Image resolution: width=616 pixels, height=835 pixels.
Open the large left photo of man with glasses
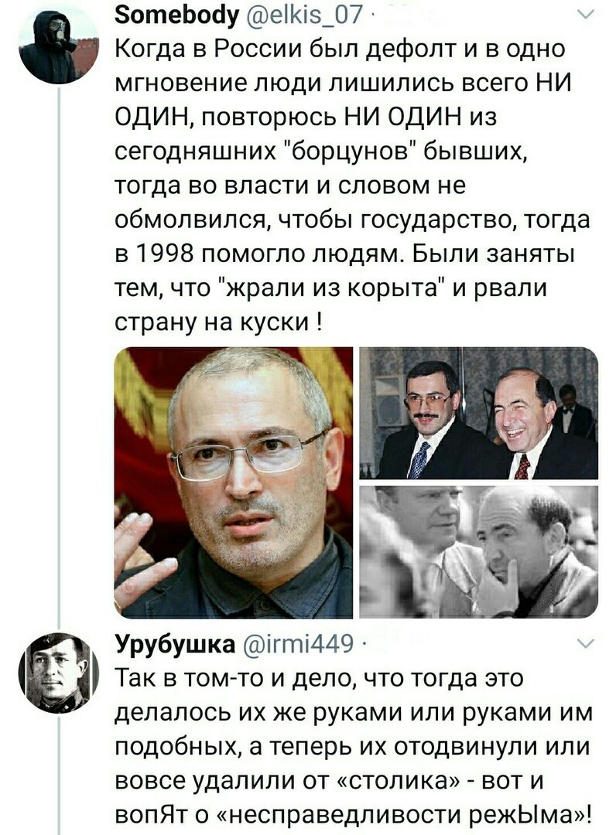click(x=234, y=482)
